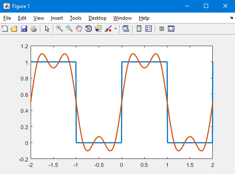235x174 pixels.
Task: Open the File menu
Action: (x=7, y=18)
